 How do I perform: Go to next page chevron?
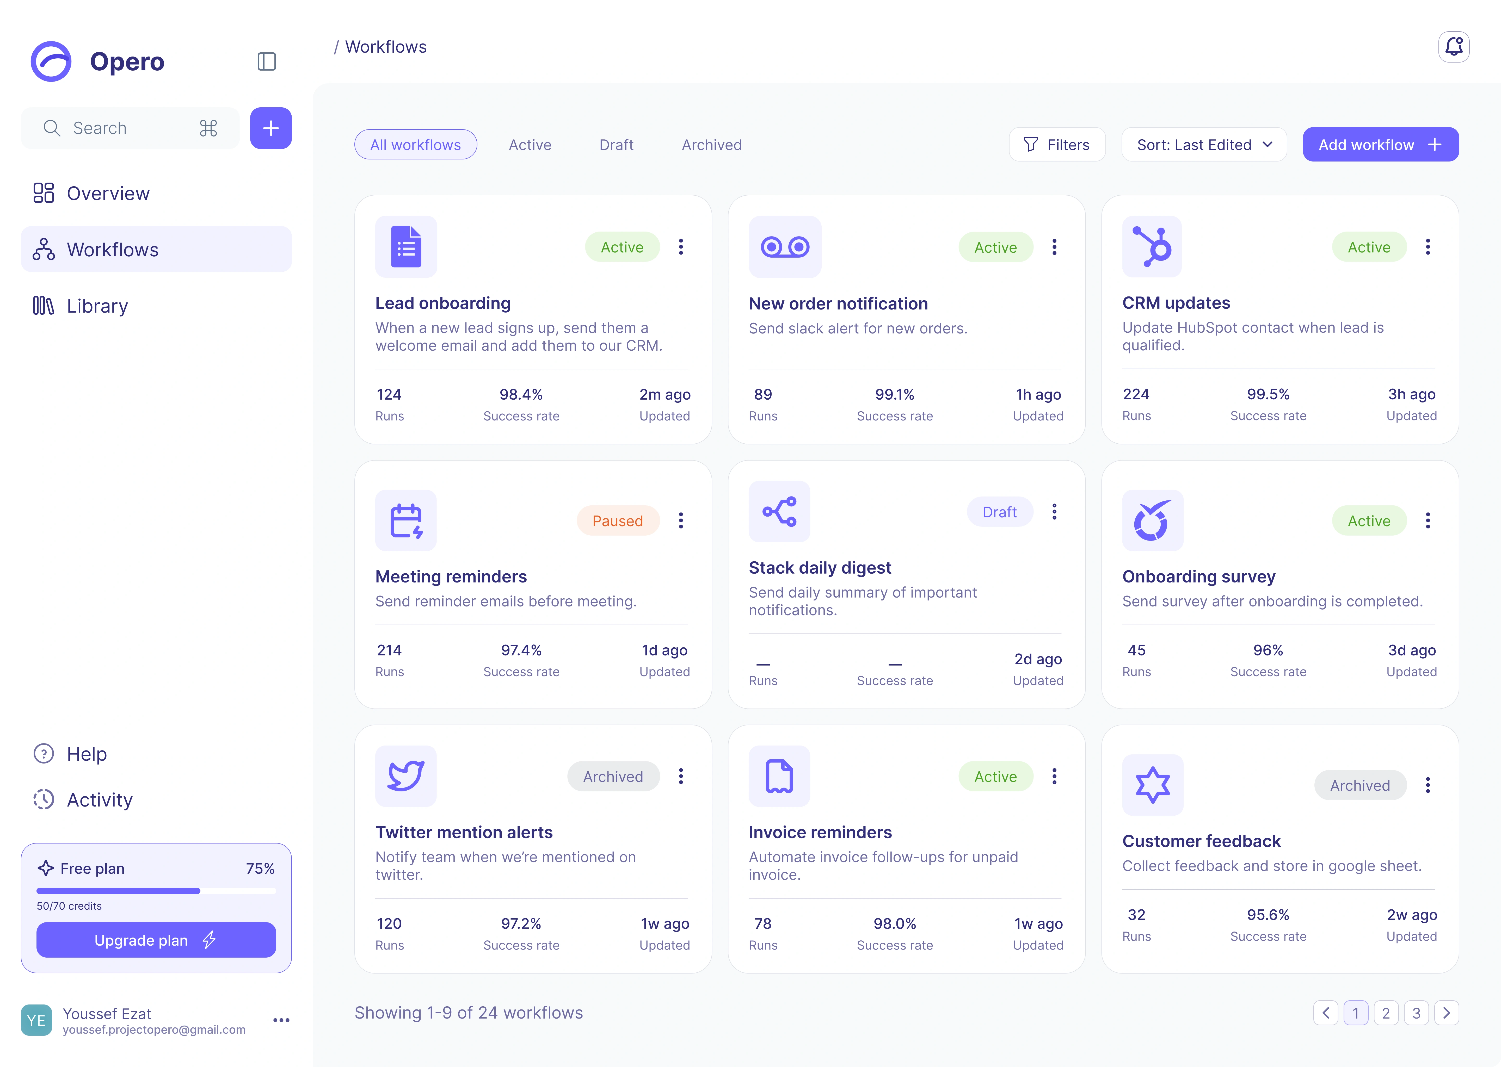(x=1447, y=1013)
